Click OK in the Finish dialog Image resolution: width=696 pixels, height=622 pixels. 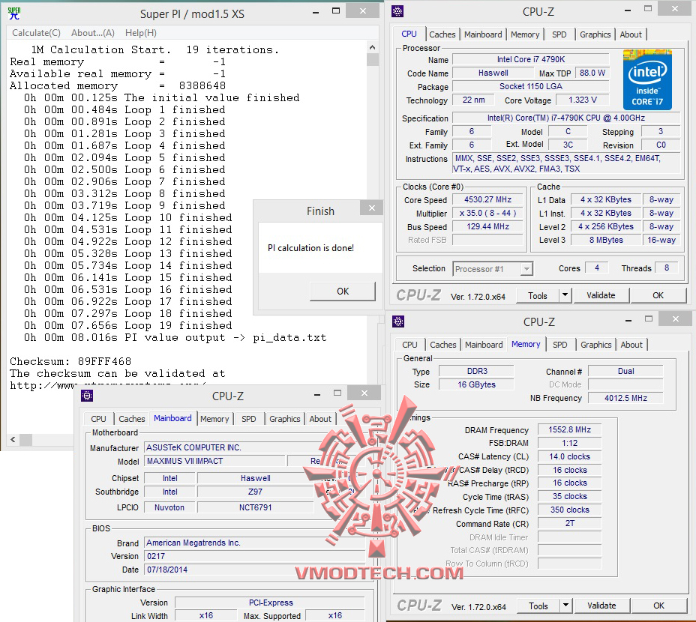(x=343, y=292)
